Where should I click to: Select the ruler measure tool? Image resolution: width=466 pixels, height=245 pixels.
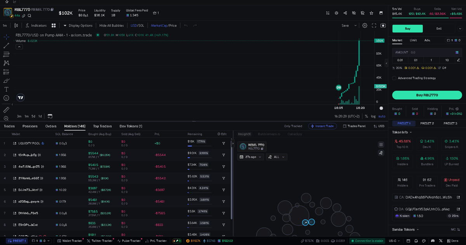pyautogui.click(x=6, y=110)
